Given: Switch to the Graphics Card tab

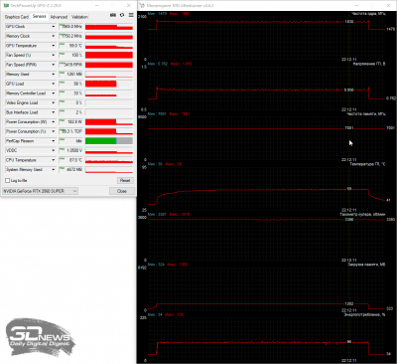Looking at the screenshot, I should tap(17, 17).
